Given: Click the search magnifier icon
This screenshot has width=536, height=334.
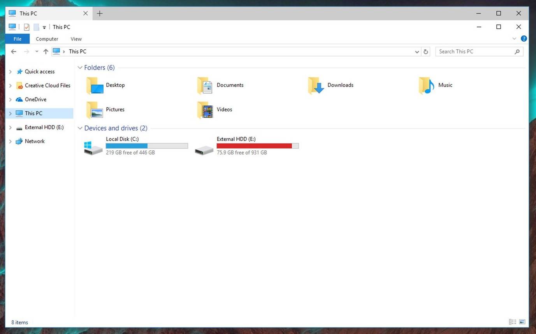Looking at the screenshot, I should click(x=517, y=51).
